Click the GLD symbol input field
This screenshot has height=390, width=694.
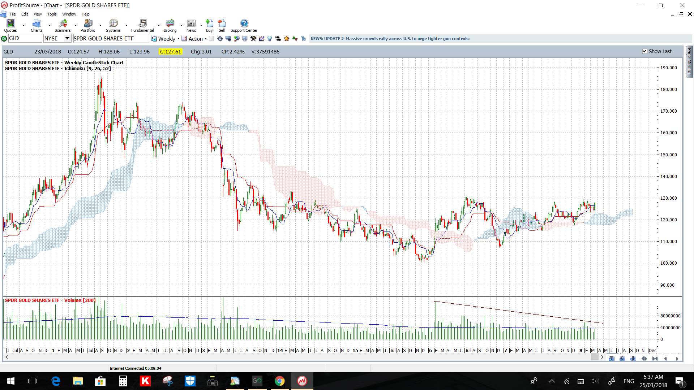coord(25,39)
